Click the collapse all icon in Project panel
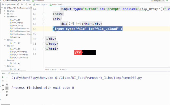Screen dimensions: 170x105 point(22,4)
